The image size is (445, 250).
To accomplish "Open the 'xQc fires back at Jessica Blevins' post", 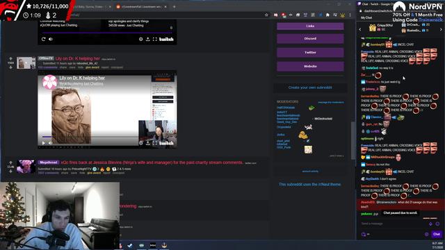I will click(152, 162).
